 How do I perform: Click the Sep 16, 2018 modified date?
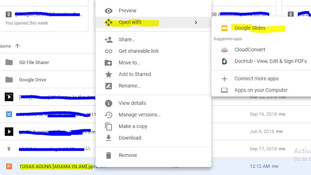click(263, 114)
